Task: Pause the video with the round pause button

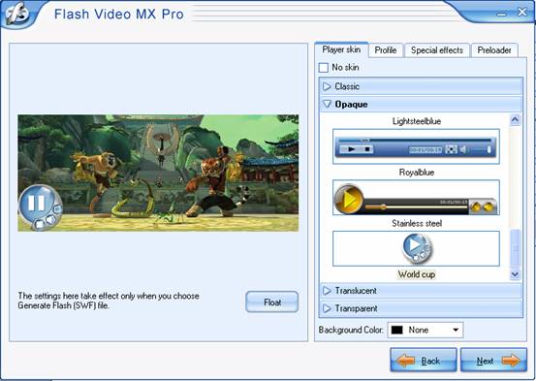Action: click(x=37, y=204)
